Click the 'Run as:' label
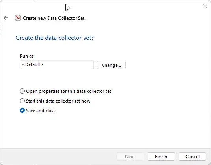 click(x=27, y=56)
